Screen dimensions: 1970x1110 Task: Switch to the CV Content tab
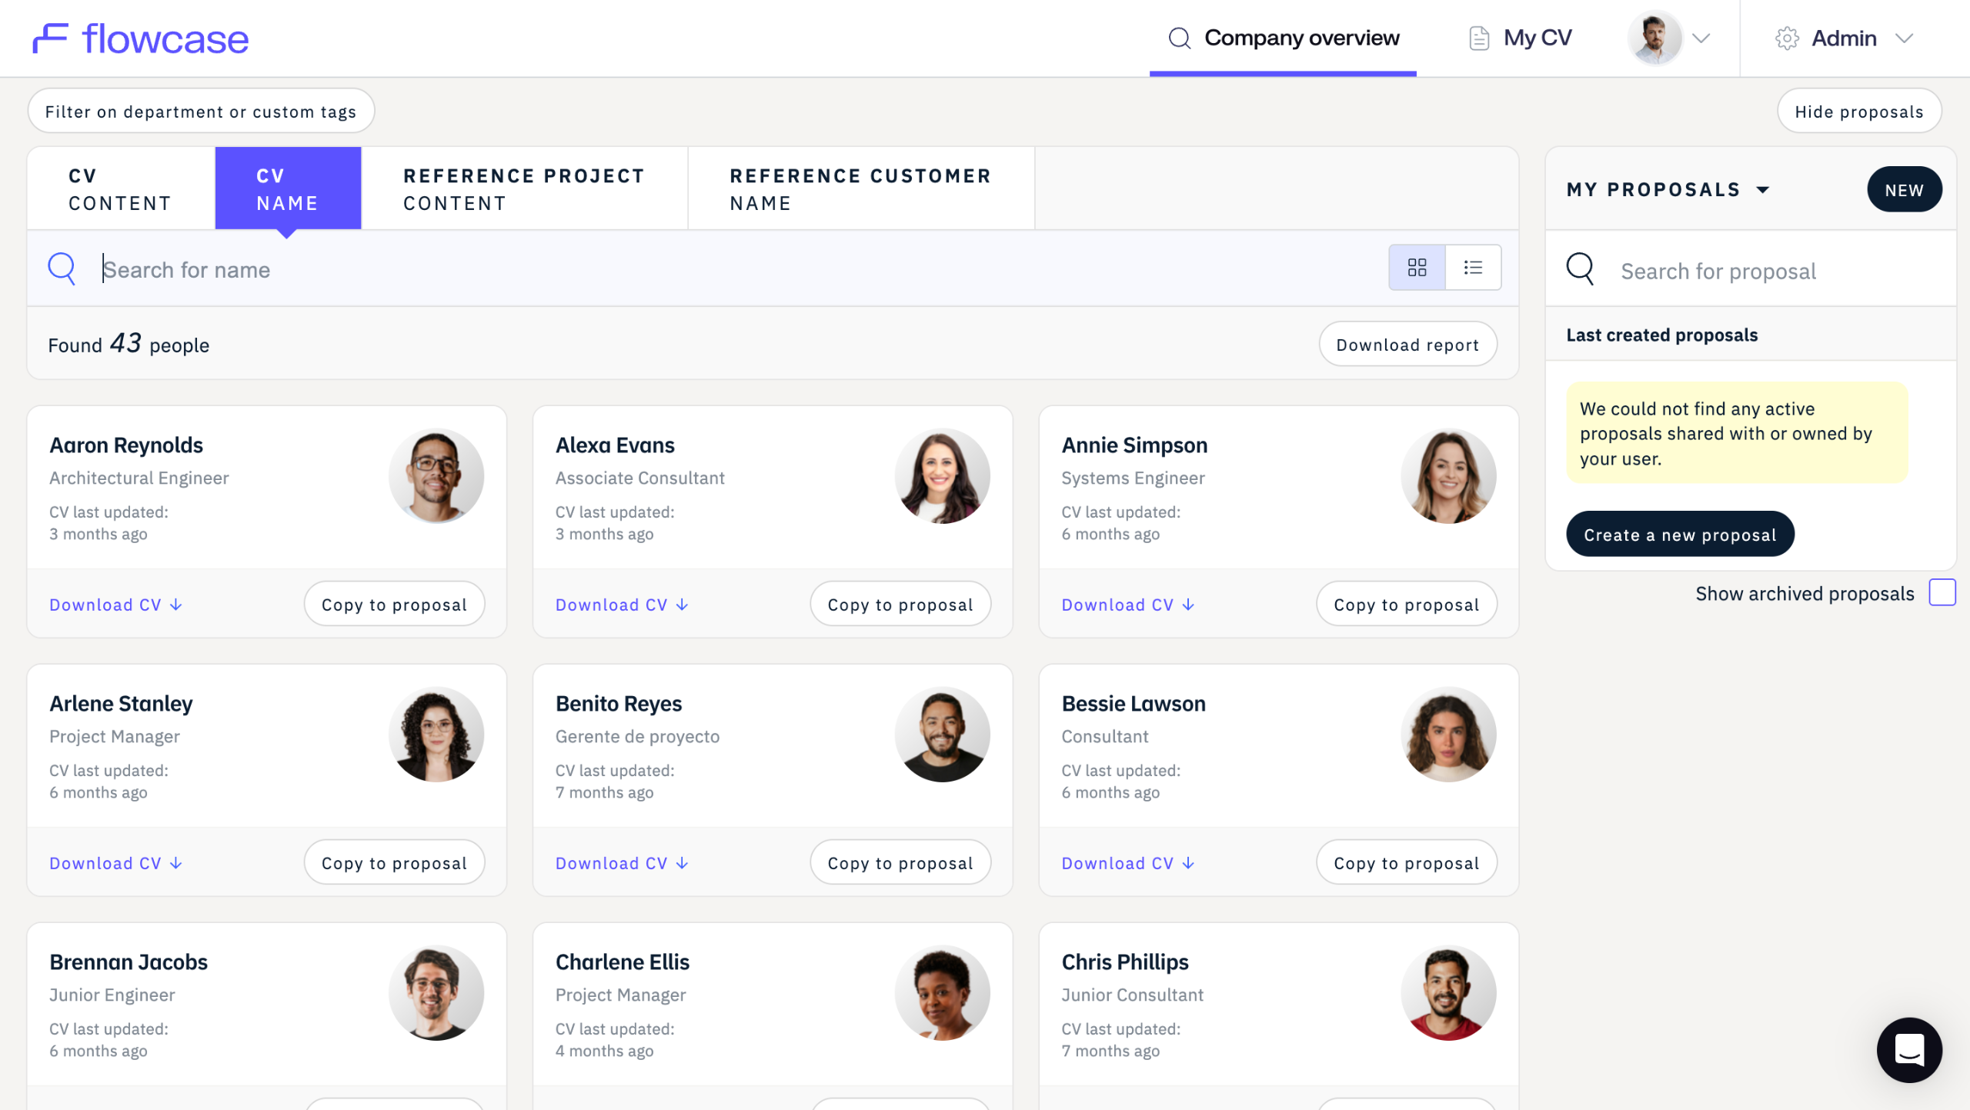tap(120, 189)
